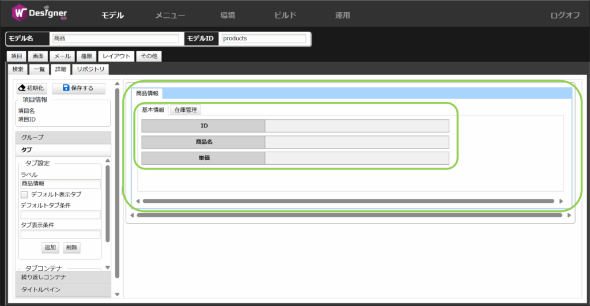Click the inner scrollbar right arrow
The width and height of the screenshot is (590, 306).
[x=561, y=201]
